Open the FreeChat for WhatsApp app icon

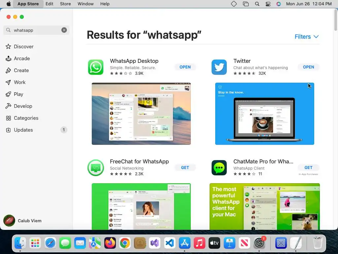[96, 168]
